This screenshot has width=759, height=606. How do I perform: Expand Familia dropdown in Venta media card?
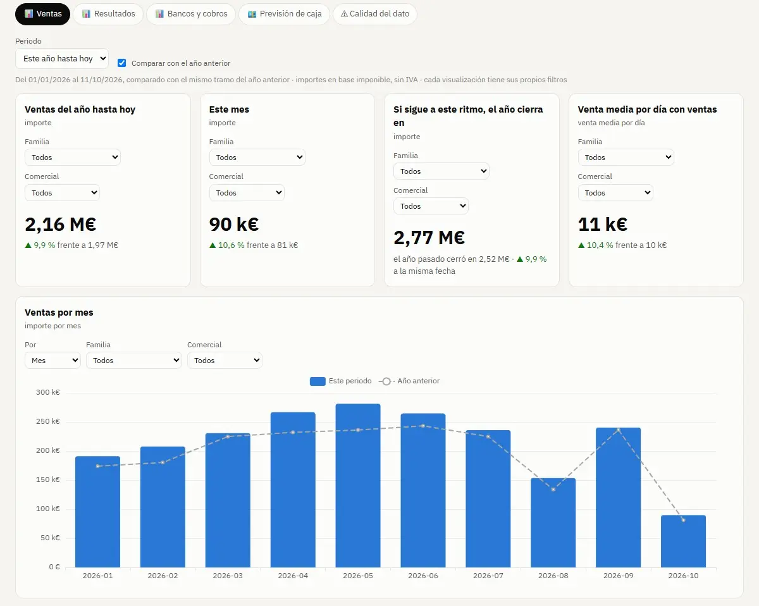626,158
